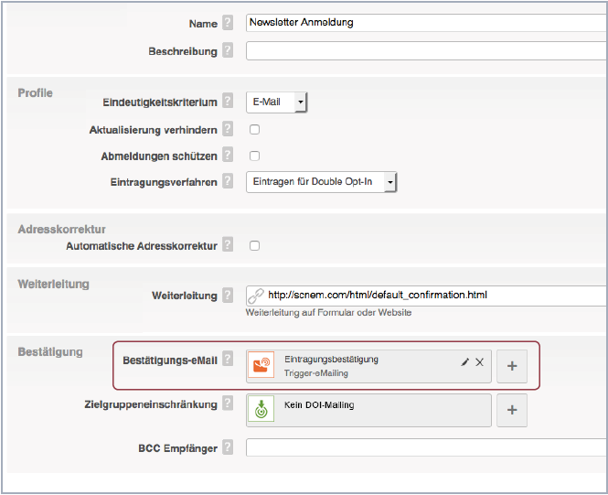608x495 pixels.
Task: Add a Bestätigungs-eMail with plus button
Action: 512,366
